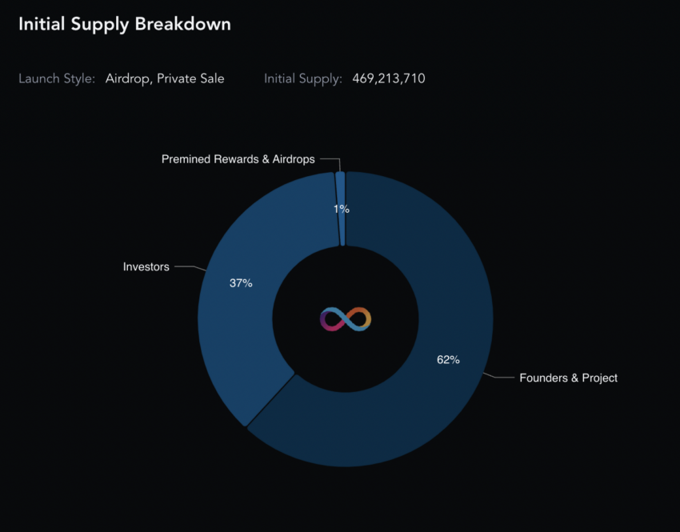Click the 62% percentage text
The width and height of the screenshot is (680, 532).
pyautogui.click(x=448, y=359)
